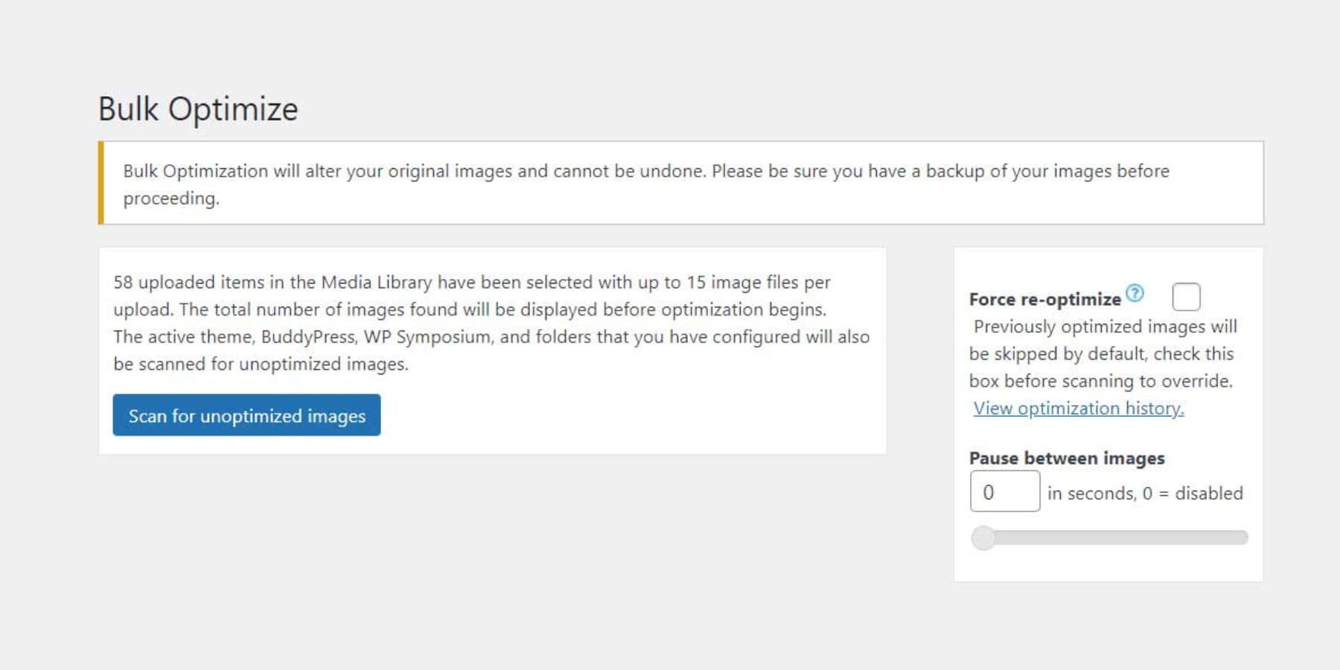Click the pause duration slider handle
Image resolution: width=1340 pixels, height=670 pixels.
pos(984,537)
